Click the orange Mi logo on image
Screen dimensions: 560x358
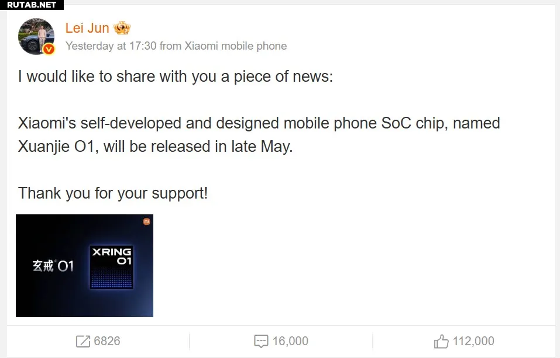(x=146, y=221)
